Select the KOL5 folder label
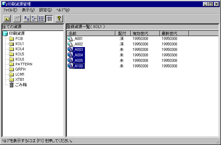The height and width of the screenshot is (145, 221). coord(20,54)
